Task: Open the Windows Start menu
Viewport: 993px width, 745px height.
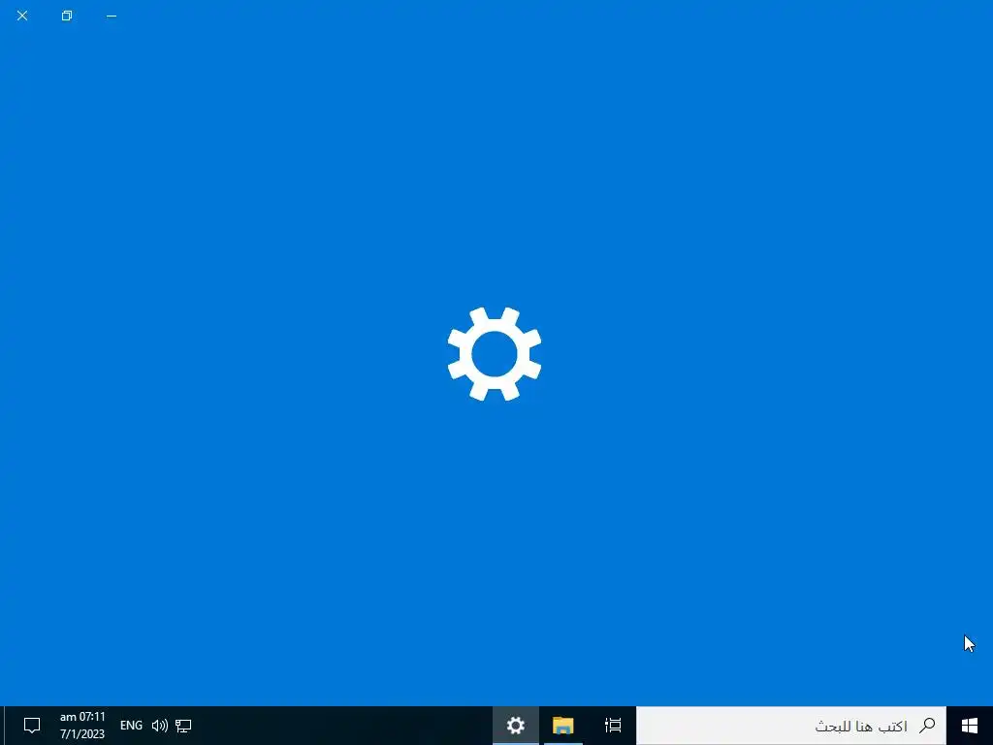Action: pyautogui.click(x=970, y=726)
